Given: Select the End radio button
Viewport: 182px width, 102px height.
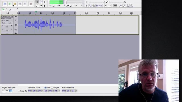Looking at the screenshot, I should point(45,88).
